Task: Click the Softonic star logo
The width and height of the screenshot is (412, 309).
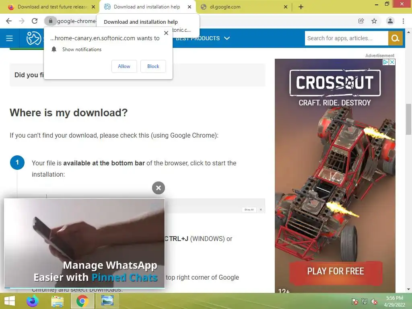Action: (34, 38)
